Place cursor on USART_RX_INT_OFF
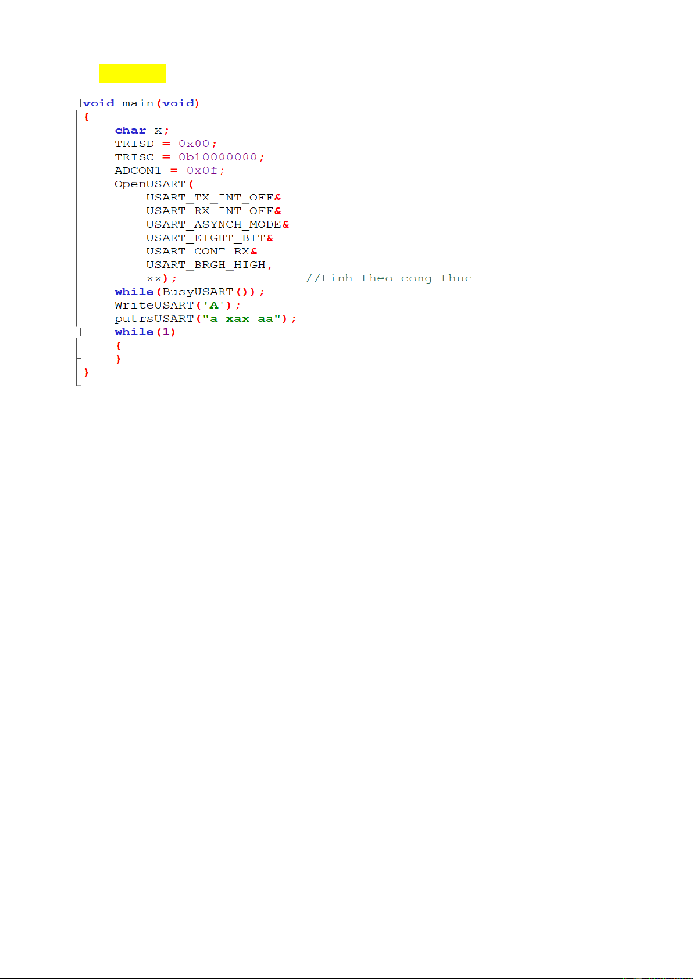 (x=209, y=211)
